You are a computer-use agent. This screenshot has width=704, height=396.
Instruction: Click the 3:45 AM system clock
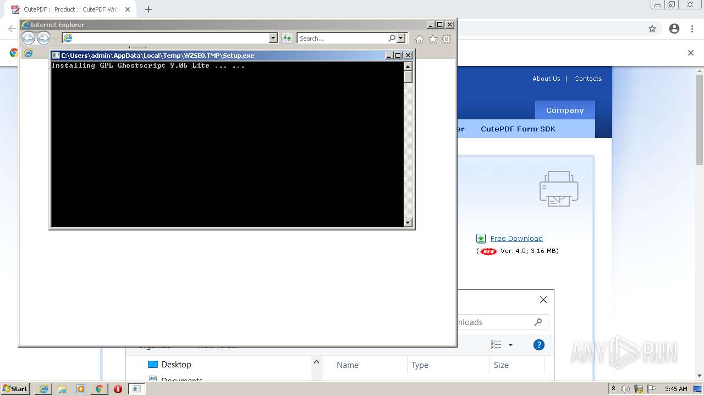[676, 389]
